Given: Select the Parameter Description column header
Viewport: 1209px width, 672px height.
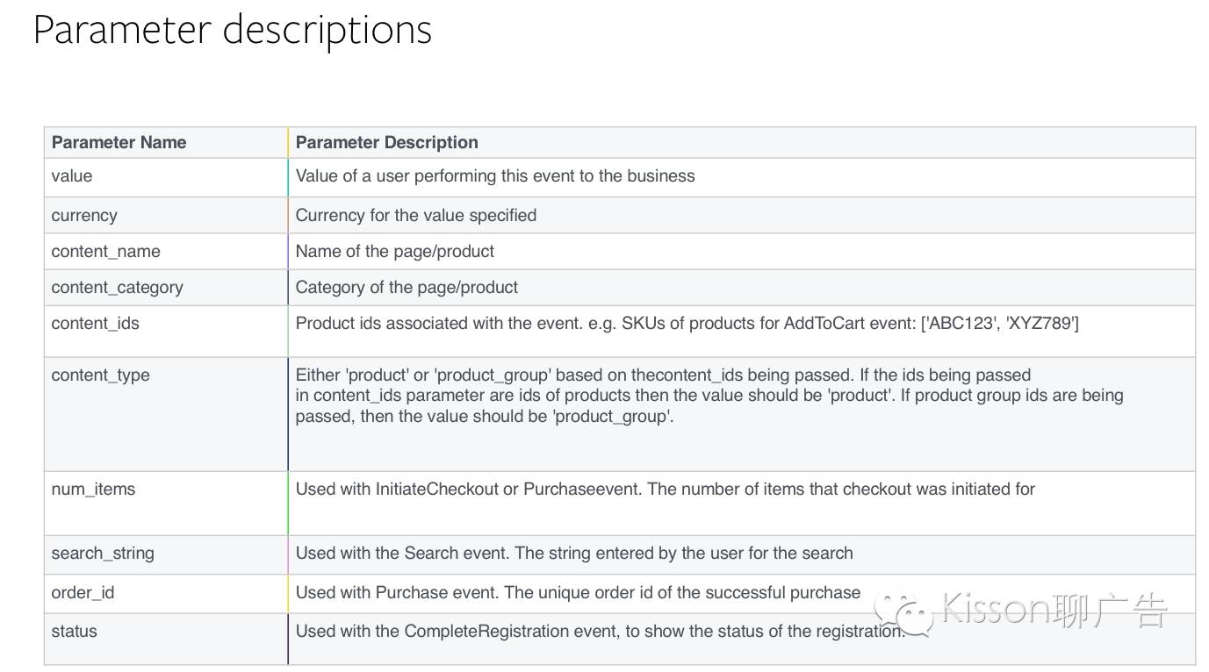Looking at the screenshot, I should point(386,142).
